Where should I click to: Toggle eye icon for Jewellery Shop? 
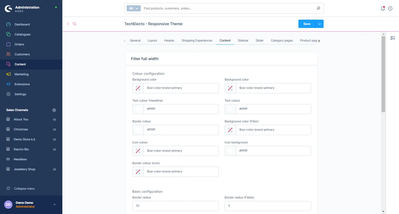click(55, 169)
